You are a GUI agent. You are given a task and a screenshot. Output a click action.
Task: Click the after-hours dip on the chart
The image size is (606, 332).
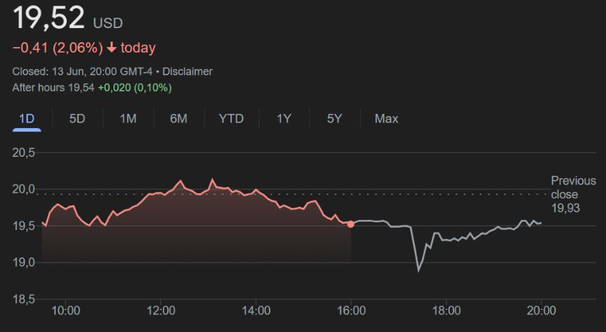tap(419, 269)
